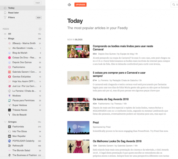
Task: Click the Prezi ad thumbnail
Action: (78, 128)
